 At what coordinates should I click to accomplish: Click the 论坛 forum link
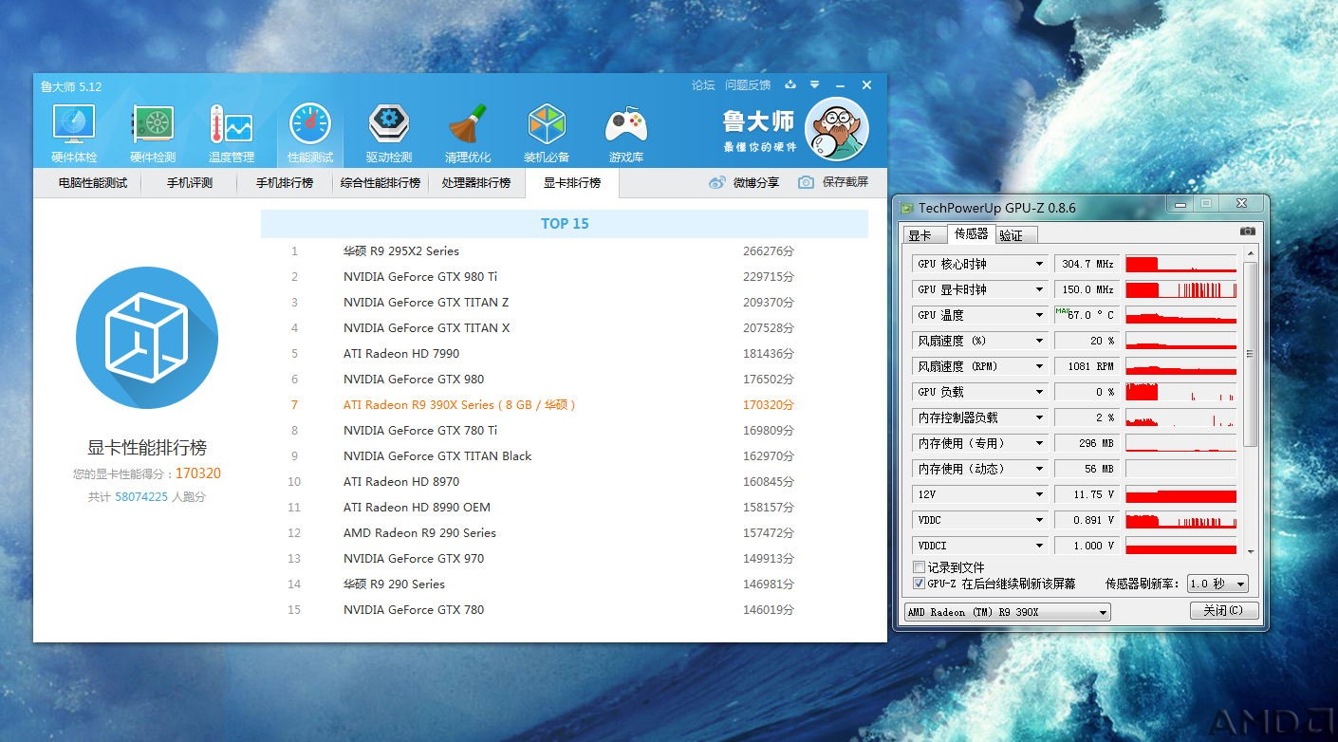[703, 85]
